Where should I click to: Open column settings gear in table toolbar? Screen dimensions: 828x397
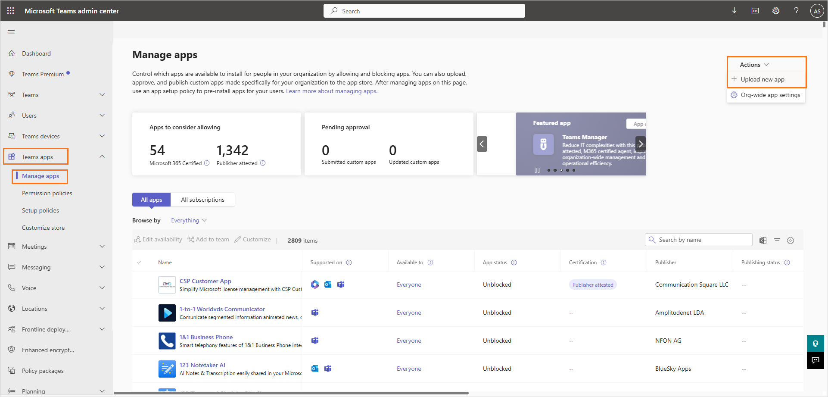pos(791,241)
